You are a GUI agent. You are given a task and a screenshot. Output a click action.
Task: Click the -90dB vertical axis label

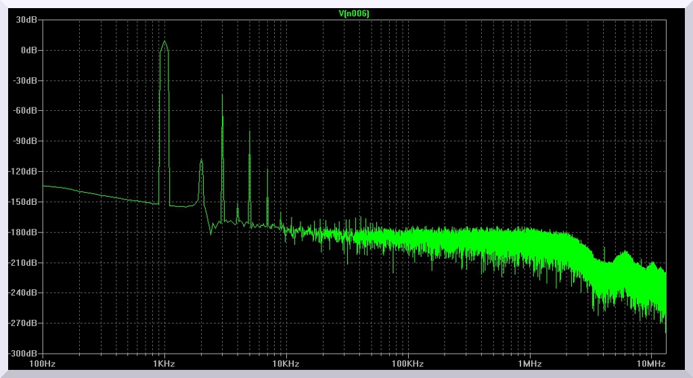(x=25, y=141)
